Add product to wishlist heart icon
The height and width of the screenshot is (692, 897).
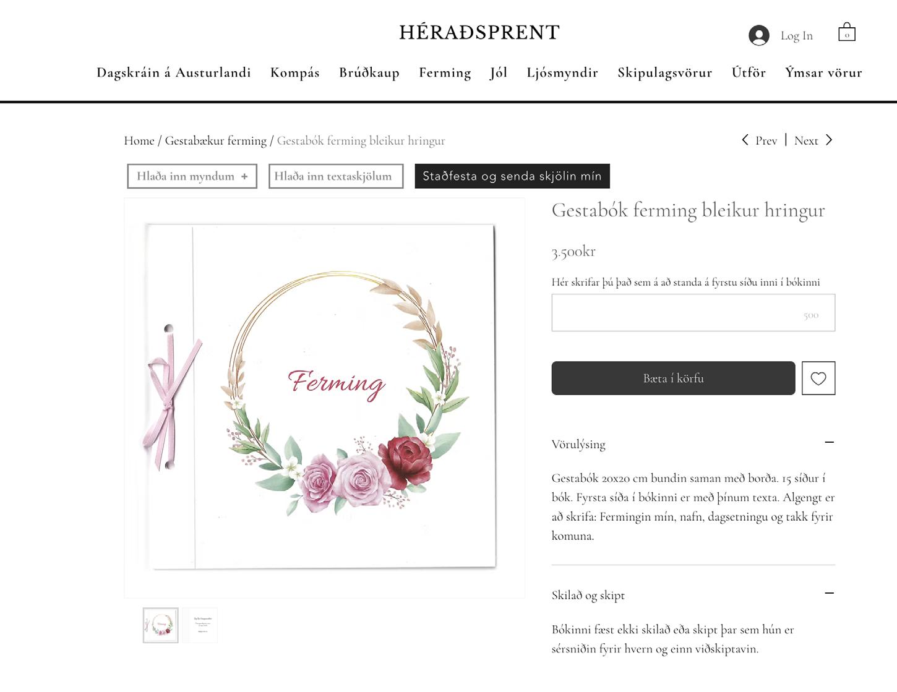coord(818,378)
